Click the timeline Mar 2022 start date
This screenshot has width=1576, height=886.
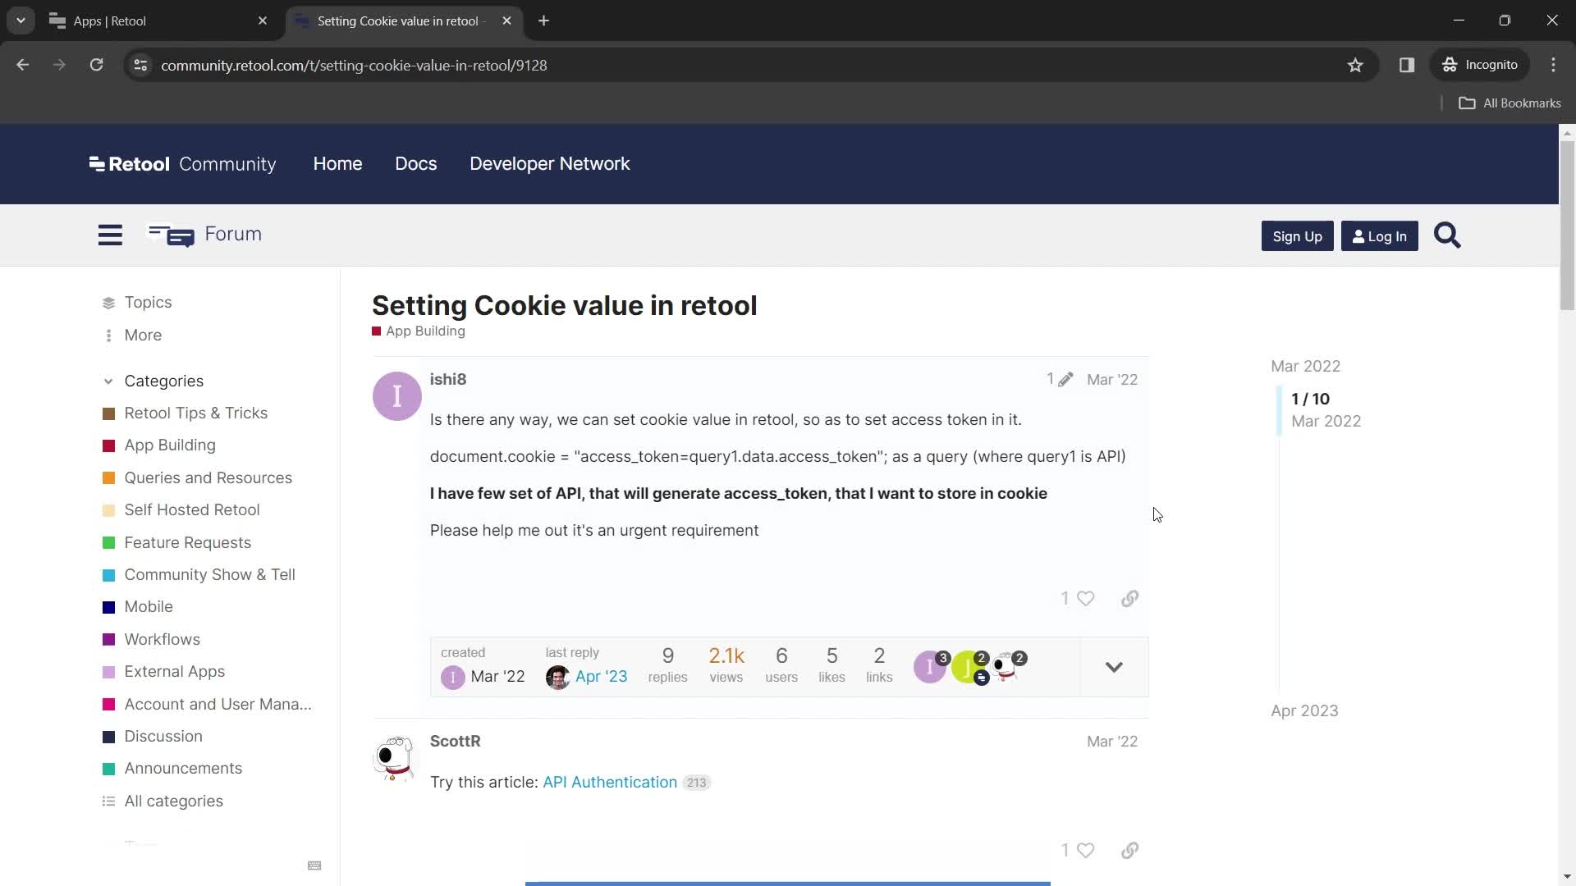pos(1305,367)
